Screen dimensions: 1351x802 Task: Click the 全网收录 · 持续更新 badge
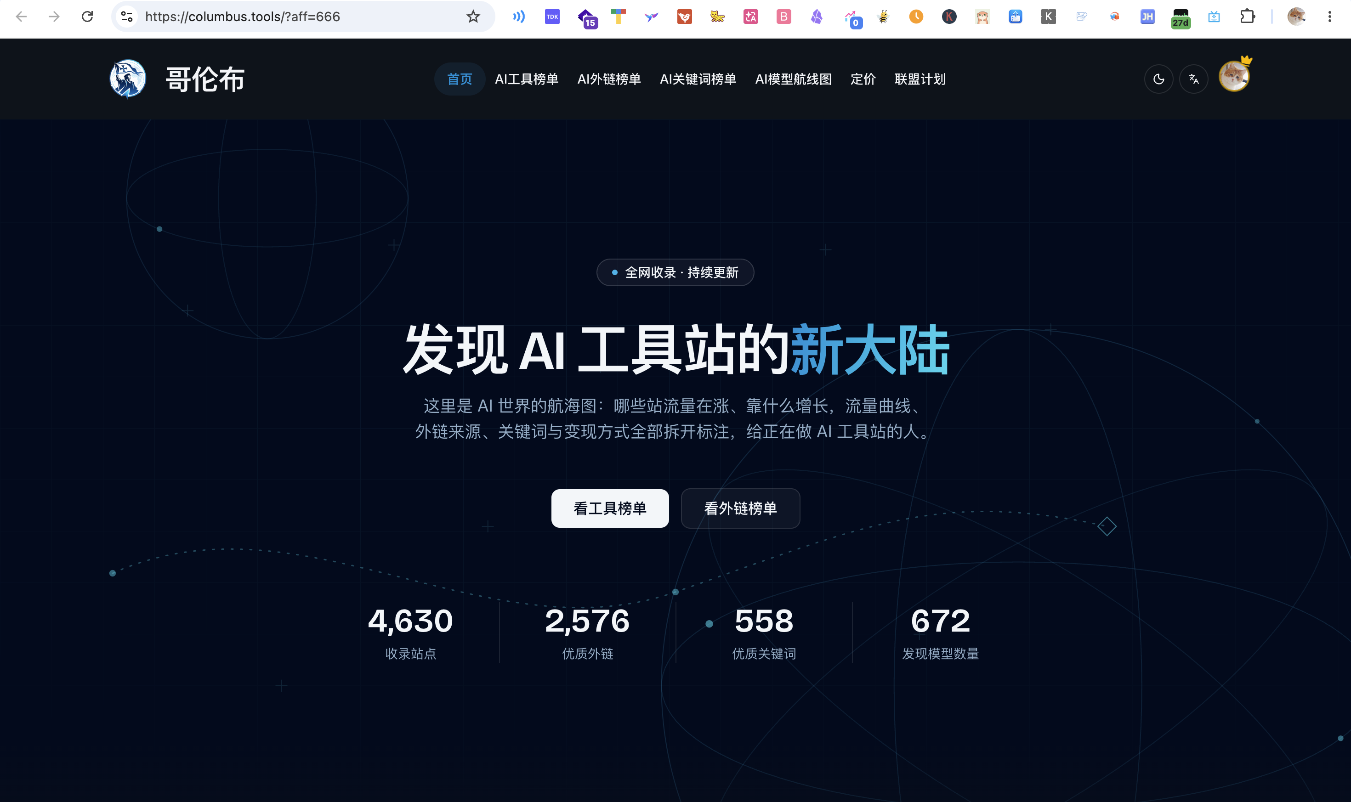point(675,272)
